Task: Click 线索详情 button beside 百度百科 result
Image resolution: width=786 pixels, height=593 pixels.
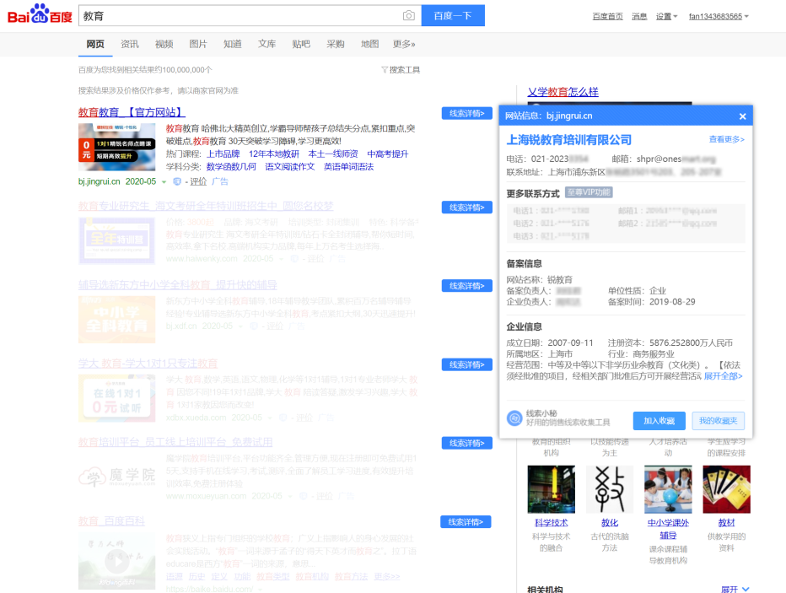Action: pyautogui.click(x=466, y=522)
